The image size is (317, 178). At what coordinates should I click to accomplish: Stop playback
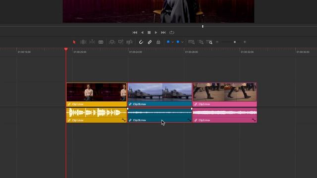[x=149, y=33]
